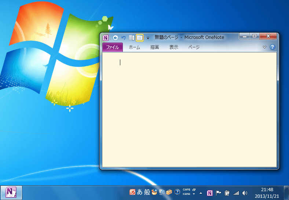Switch to the ホーム ribbon tab

134,47
